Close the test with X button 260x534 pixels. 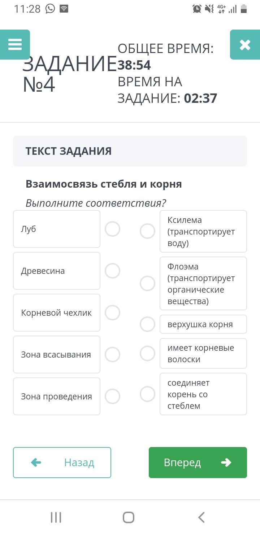pos(245,44)
